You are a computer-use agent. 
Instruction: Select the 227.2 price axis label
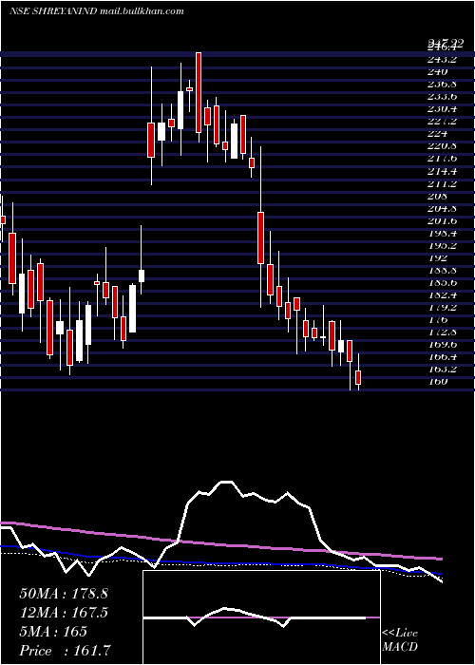coord(442,122)
